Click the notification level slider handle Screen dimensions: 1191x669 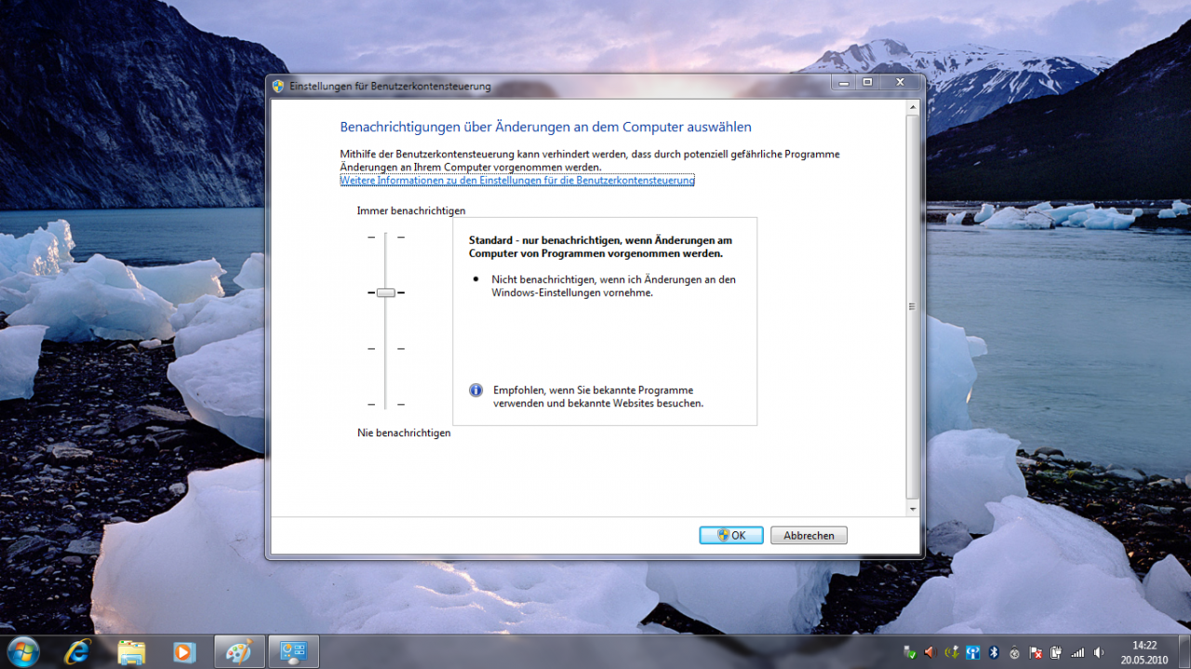click(386, 292)
